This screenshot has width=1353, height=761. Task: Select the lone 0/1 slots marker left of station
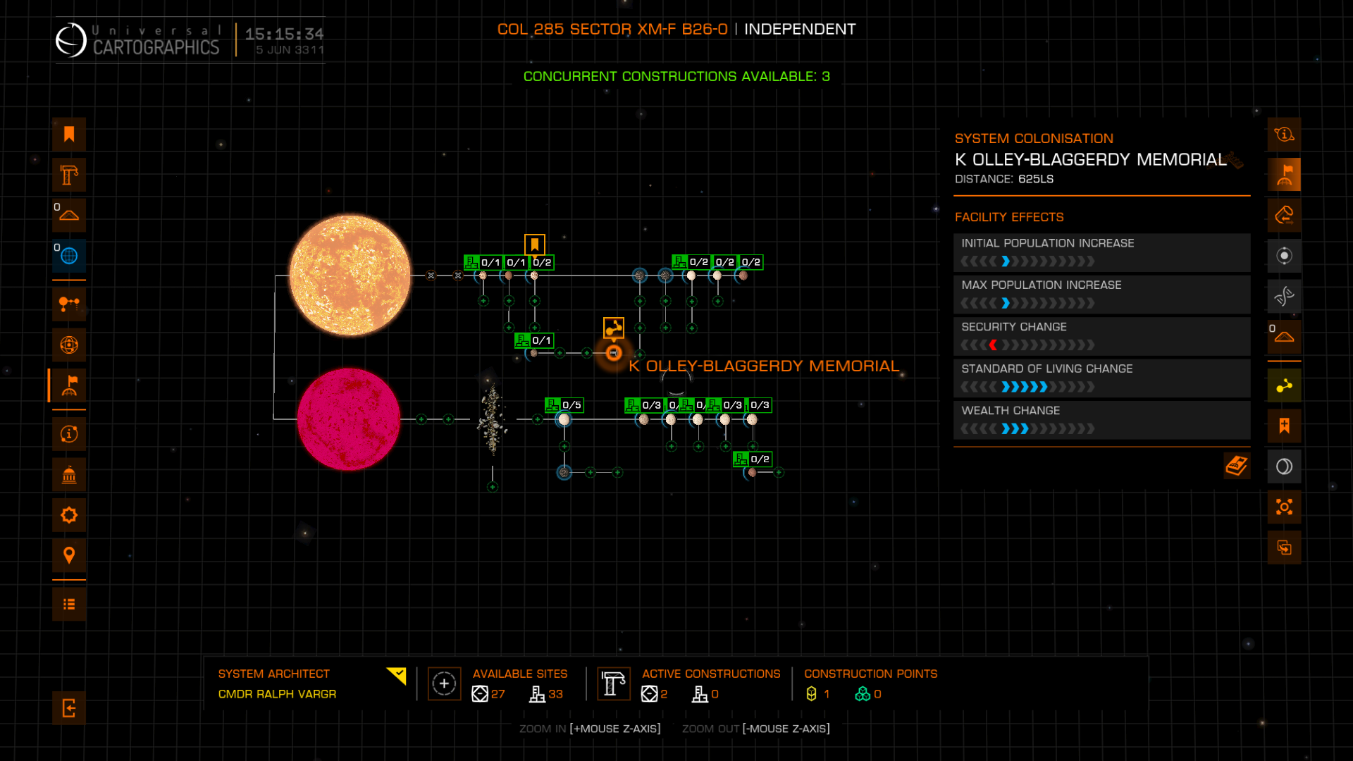click(x=533, y=340)
